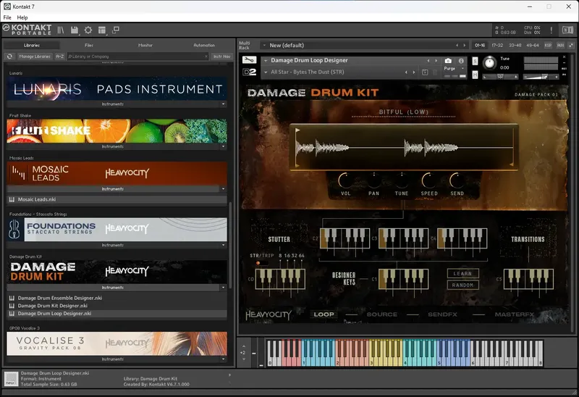
Task: Open the File menu
Action: (x=7, y=17)
